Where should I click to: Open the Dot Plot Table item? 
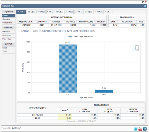pyautogui.click(x=9, y=51)
